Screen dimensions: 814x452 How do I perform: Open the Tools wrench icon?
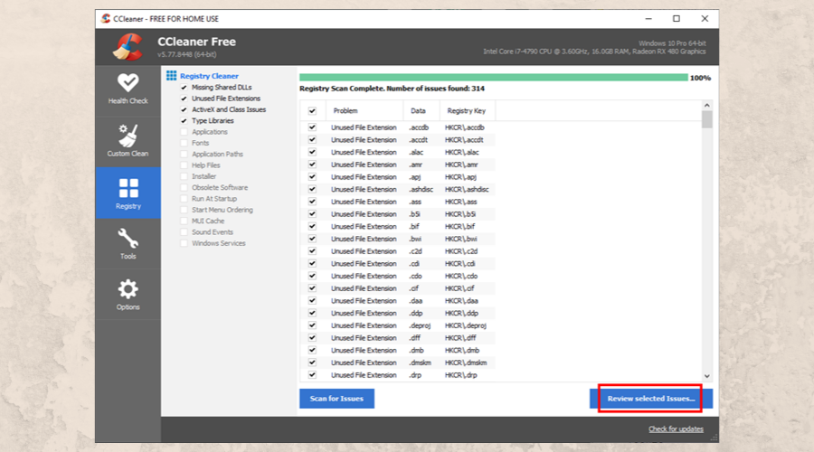128,239
